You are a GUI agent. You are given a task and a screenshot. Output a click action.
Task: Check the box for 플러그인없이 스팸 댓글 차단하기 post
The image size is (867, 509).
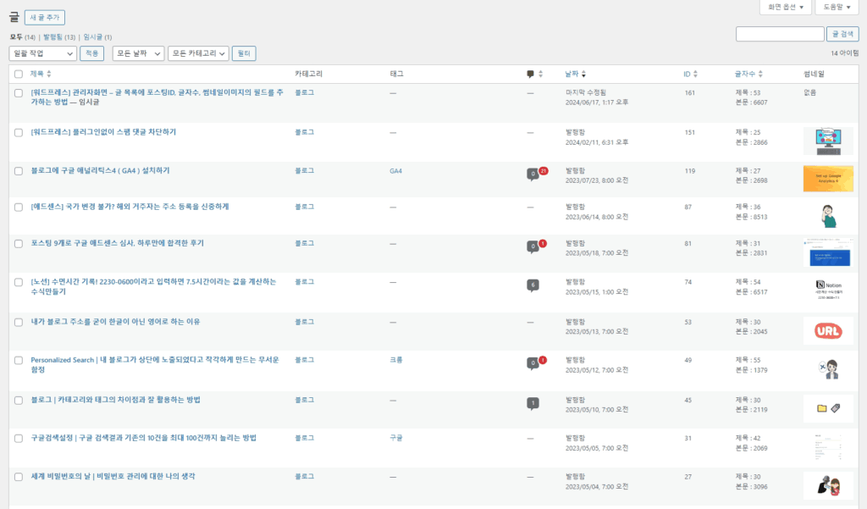pos(19,132)
